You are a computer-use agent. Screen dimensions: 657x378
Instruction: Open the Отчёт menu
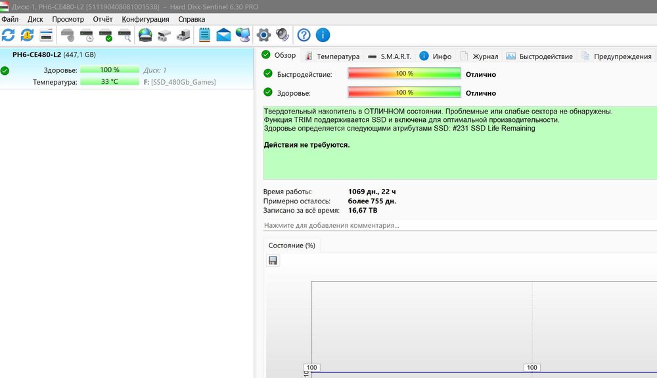coord(102,19)
